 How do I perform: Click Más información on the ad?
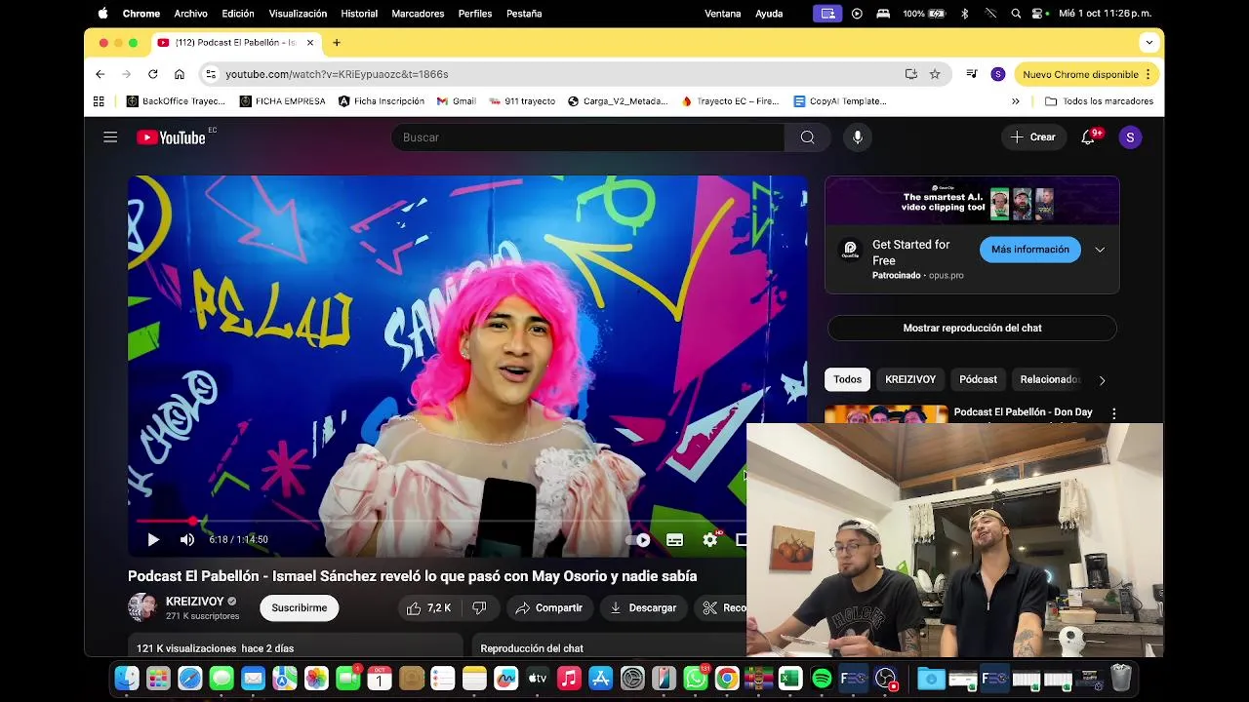[1030, 250]
